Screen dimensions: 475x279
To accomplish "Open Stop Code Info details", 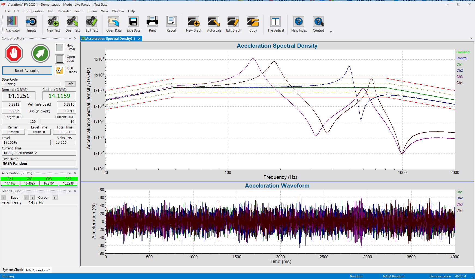I will [70, 84].
